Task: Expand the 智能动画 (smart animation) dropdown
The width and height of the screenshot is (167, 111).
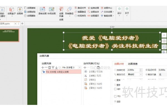Action: pos(113,16)
